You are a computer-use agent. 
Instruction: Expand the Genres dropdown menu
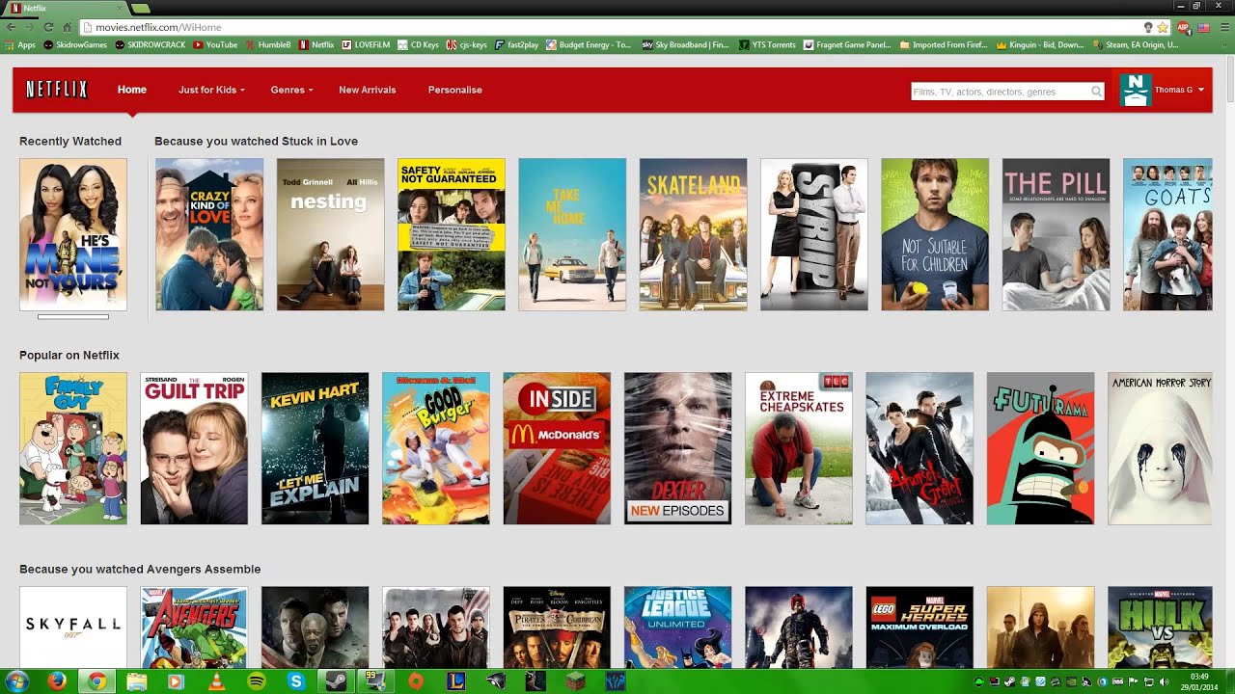(x=291, y=90)
